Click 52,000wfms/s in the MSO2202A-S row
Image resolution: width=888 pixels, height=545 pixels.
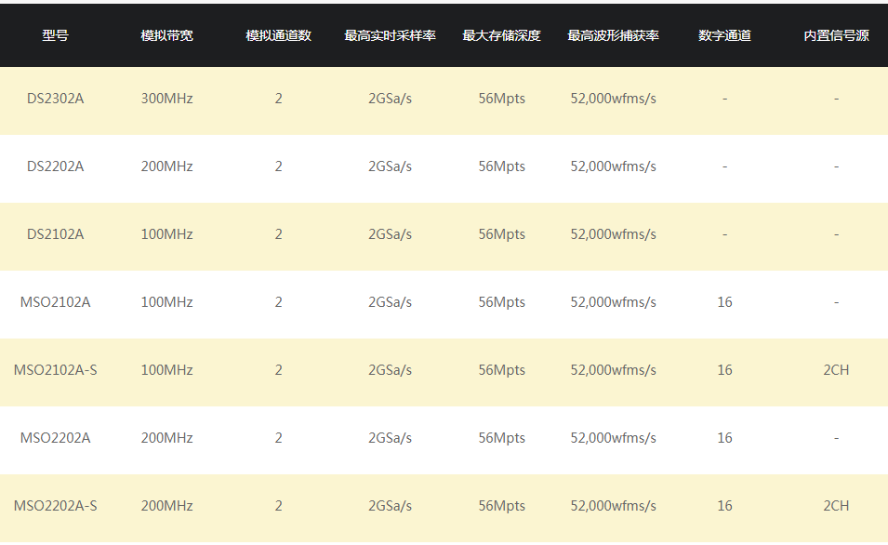click(613, 507)
